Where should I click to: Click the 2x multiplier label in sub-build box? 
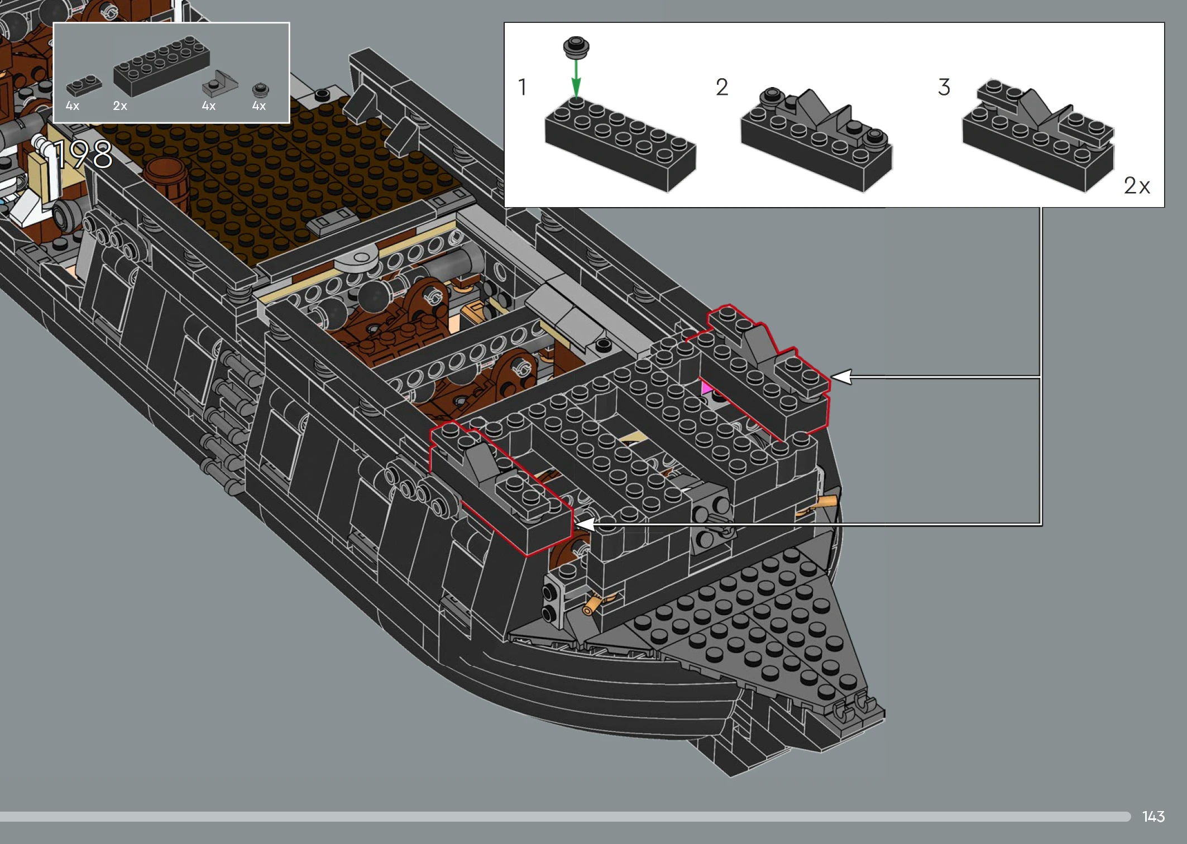click(1137, 186)
